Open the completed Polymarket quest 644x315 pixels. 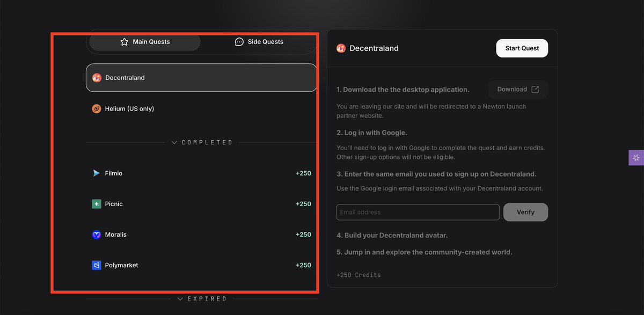tap(201, 265)
